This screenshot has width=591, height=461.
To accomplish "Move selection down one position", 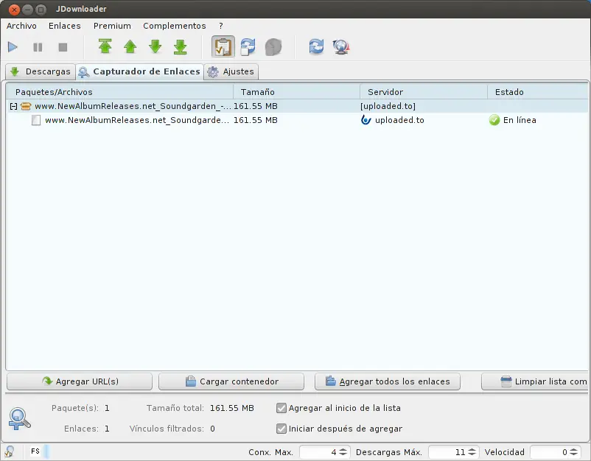I will coord(155,46).
